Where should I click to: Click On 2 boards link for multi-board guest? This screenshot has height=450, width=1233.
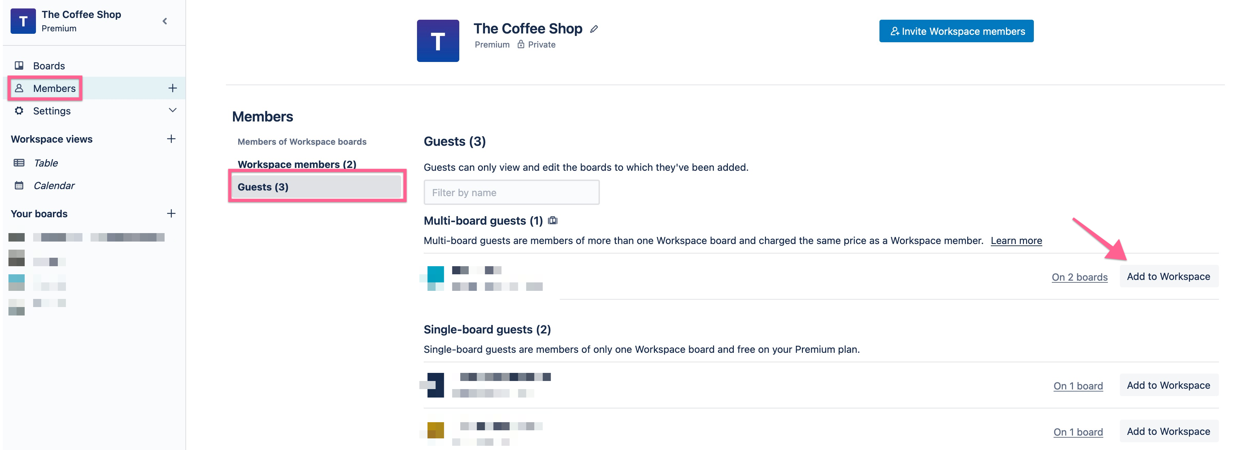point(1080,276)
